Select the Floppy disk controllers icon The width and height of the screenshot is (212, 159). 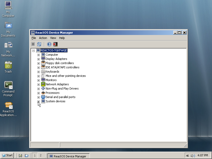(43, 63)
